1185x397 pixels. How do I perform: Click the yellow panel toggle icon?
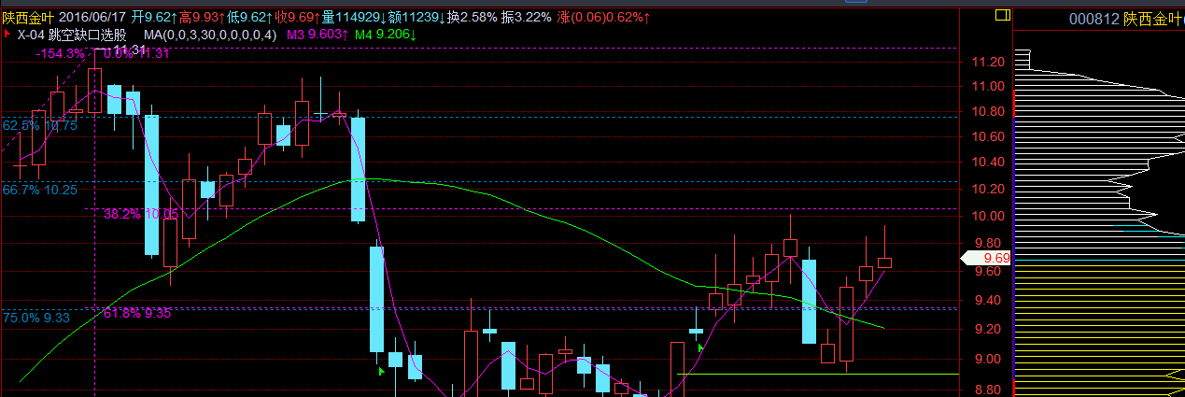click(x=1003, y=16)
